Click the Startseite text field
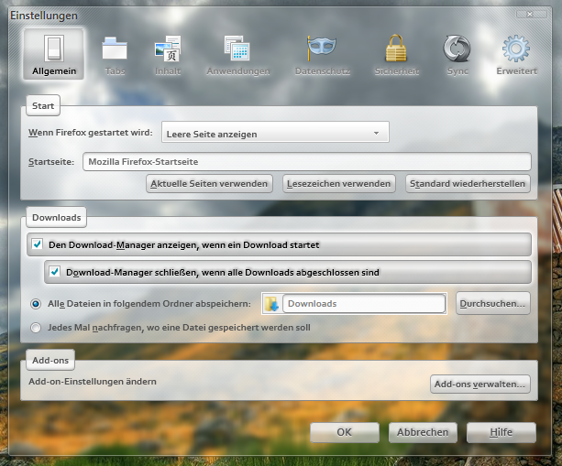Image resolution: width=562 pixels, height=466 pixels. click(306, 162)
